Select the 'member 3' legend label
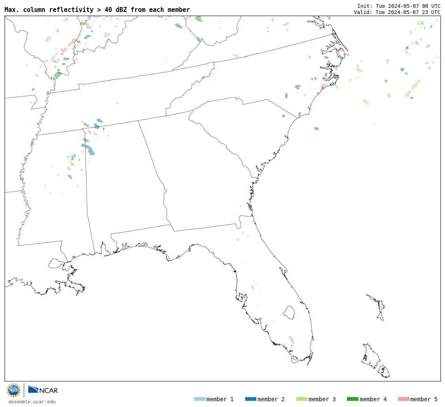The image size is (445, 407). 322,399
